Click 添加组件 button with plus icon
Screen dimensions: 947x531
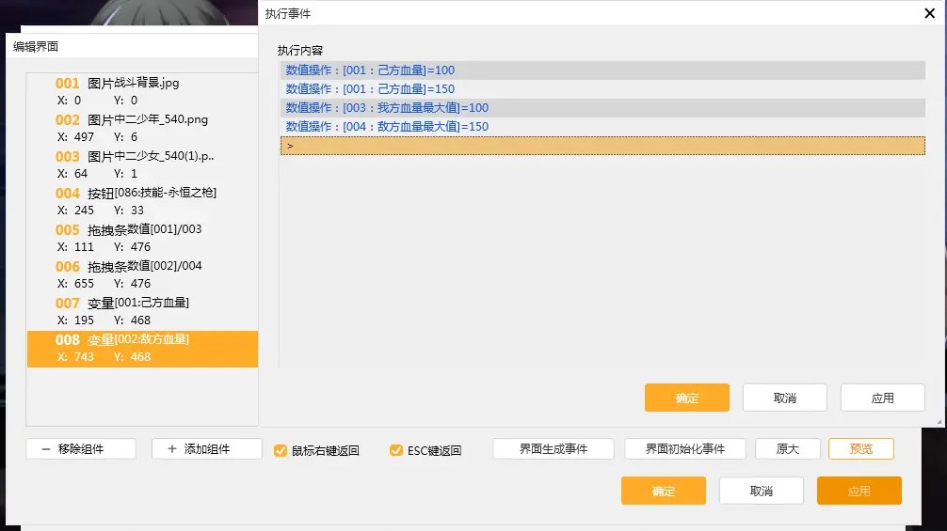pos(206,449)
